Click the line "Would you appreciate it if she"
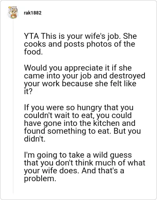The image size is (157, 200). point(78,68)
